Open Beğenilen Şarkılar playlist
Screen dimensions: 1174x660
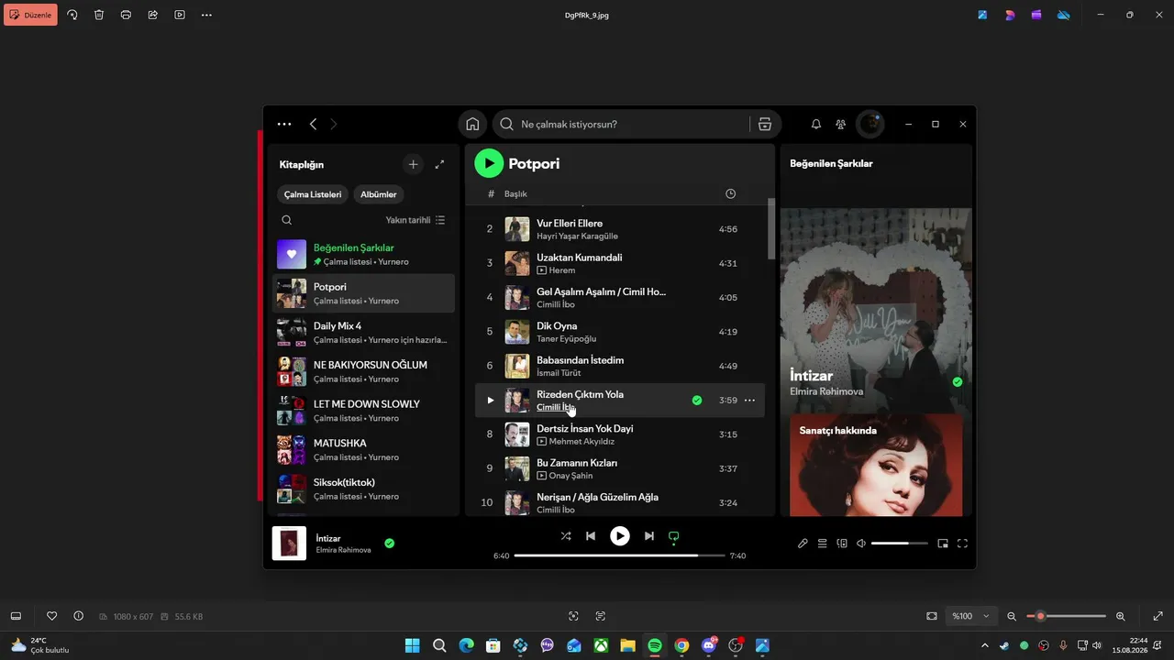[364, 254]
